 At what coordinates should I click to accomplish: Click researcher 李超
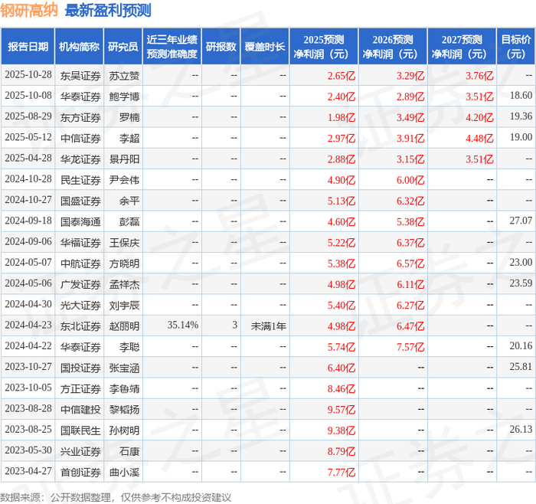[129, 138]
